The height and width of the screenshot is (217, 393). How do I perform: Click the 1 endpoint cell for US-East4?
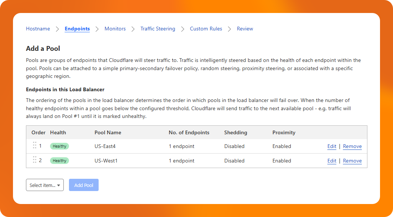[181, 146]
